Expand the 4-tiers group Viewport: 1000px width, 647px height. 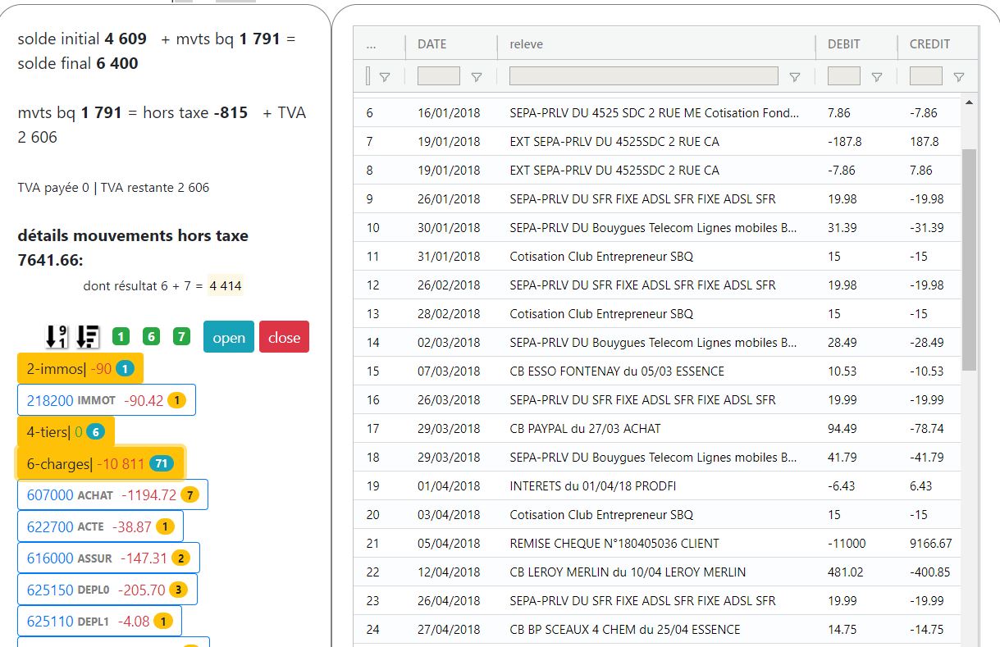coord(66,431)
